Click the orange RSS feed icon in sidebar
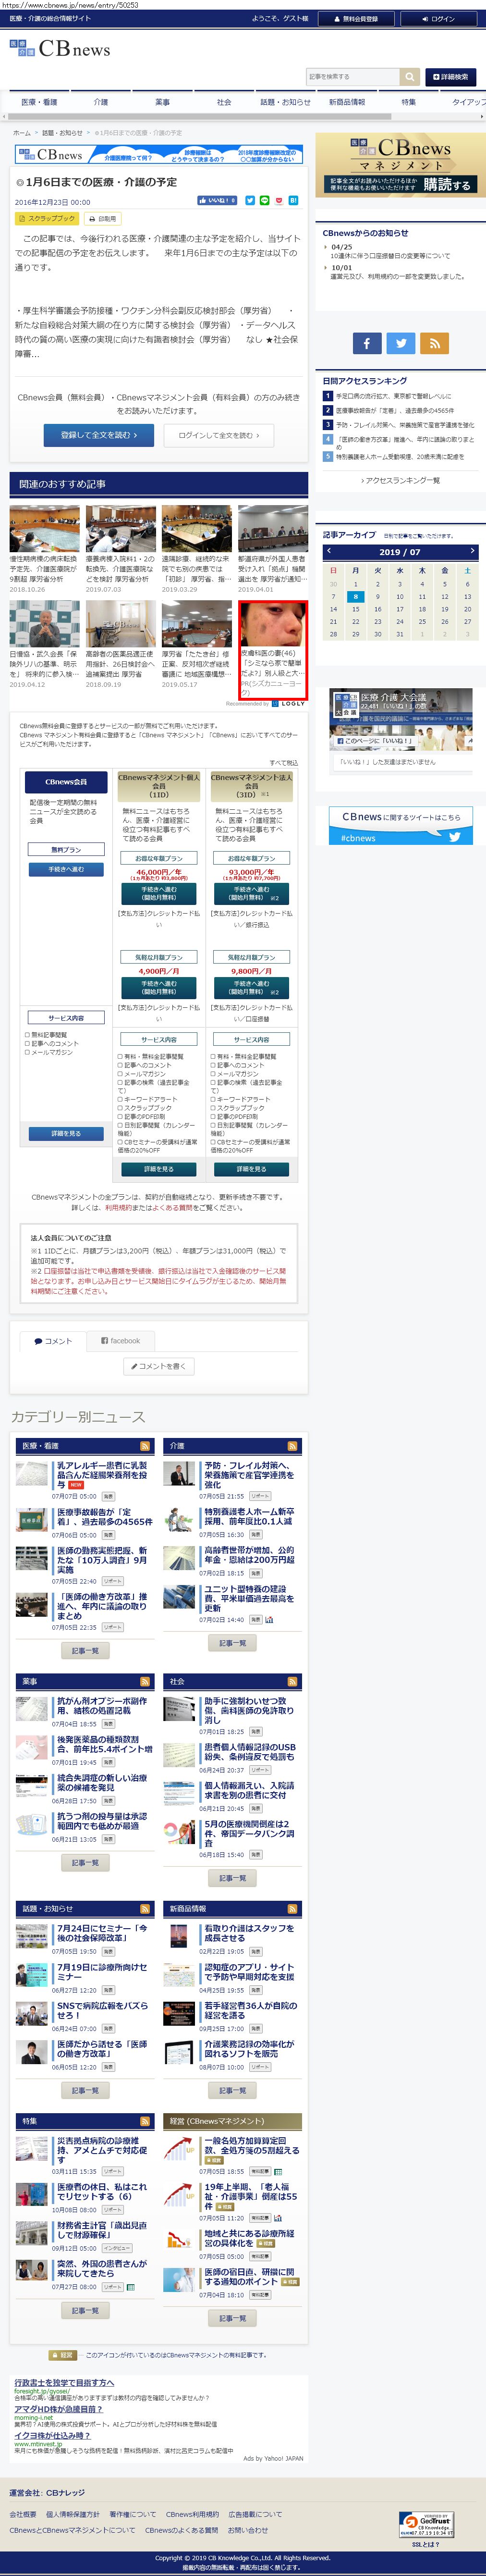 tap(434, 343)
